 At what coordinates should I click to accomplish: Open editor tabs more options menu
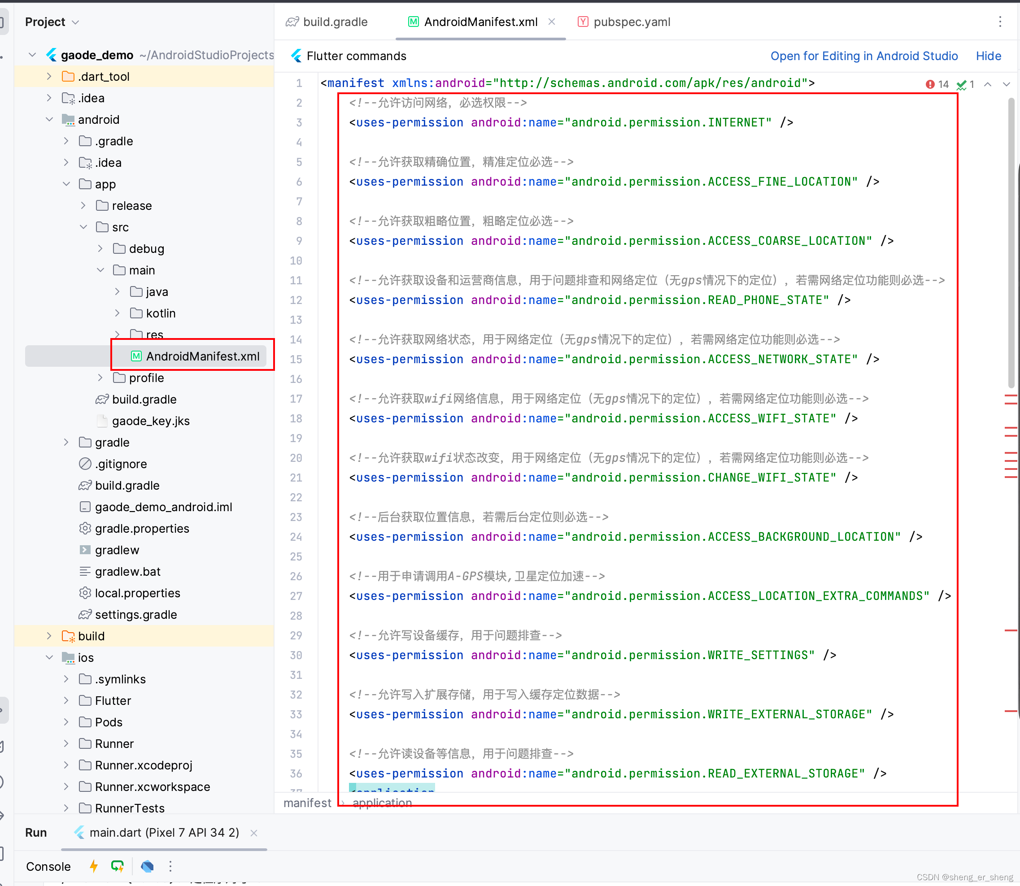pos(1000,21)
